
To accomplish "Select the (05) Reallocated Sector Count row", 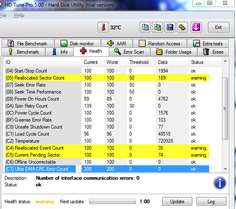I will [107, 78].
